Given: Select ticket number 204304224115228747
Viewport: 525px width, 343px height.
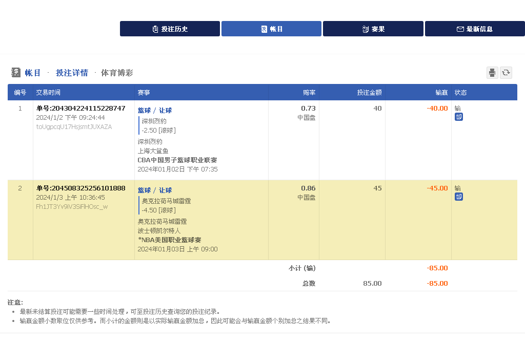Looking at the screenshot, I should click(x=80, y=109).
